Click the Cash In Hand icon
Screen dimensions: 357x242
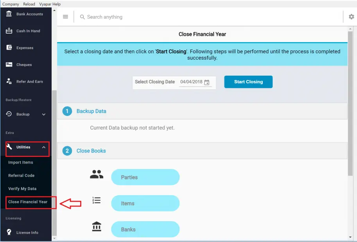click(x=9, y=31)
